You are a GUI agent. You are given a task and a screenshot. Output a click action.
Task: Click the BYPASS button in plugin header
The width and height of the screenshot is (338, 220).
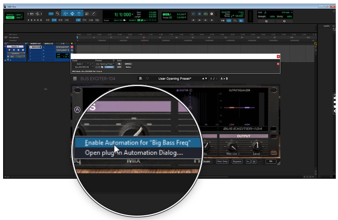[x=128, y=64]
